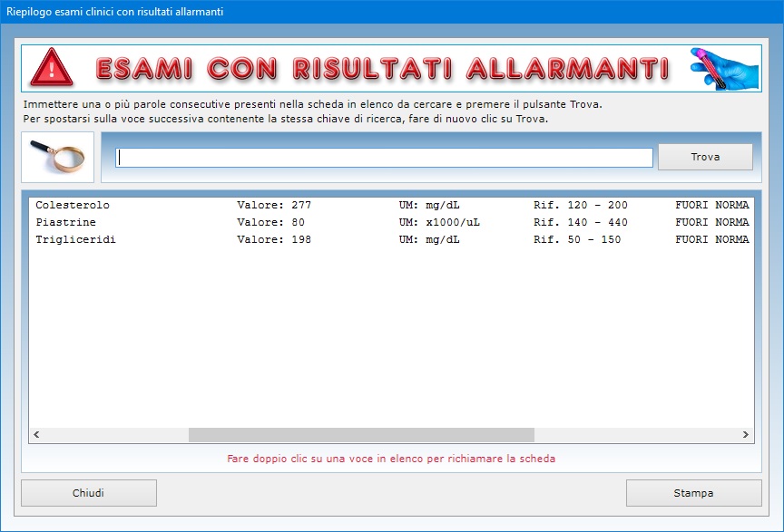Click the 'Esami con risultati allarmanti' banner title
This screenshot has width=784, height=532.
(382, 68)
